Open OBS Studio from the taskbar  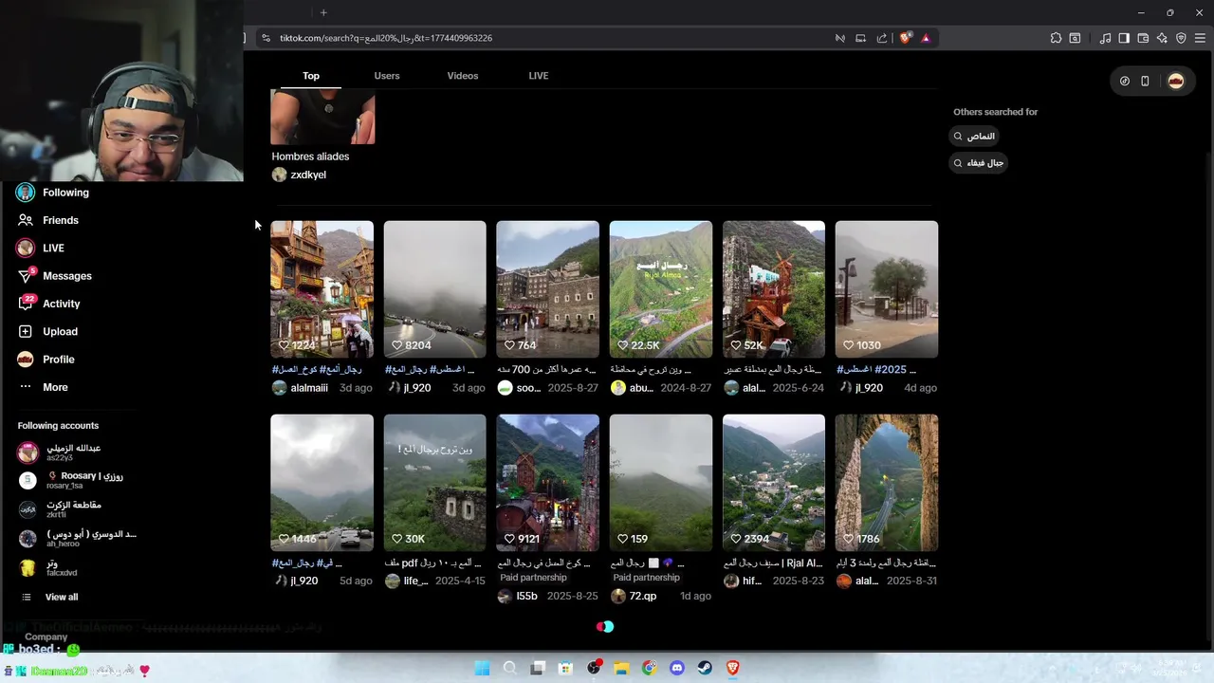point(594,668)
